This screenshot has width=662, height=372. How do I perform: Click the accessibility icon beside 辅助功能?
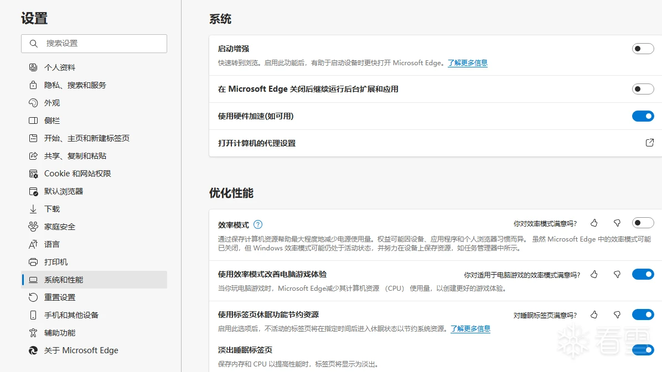pos(33,333)
